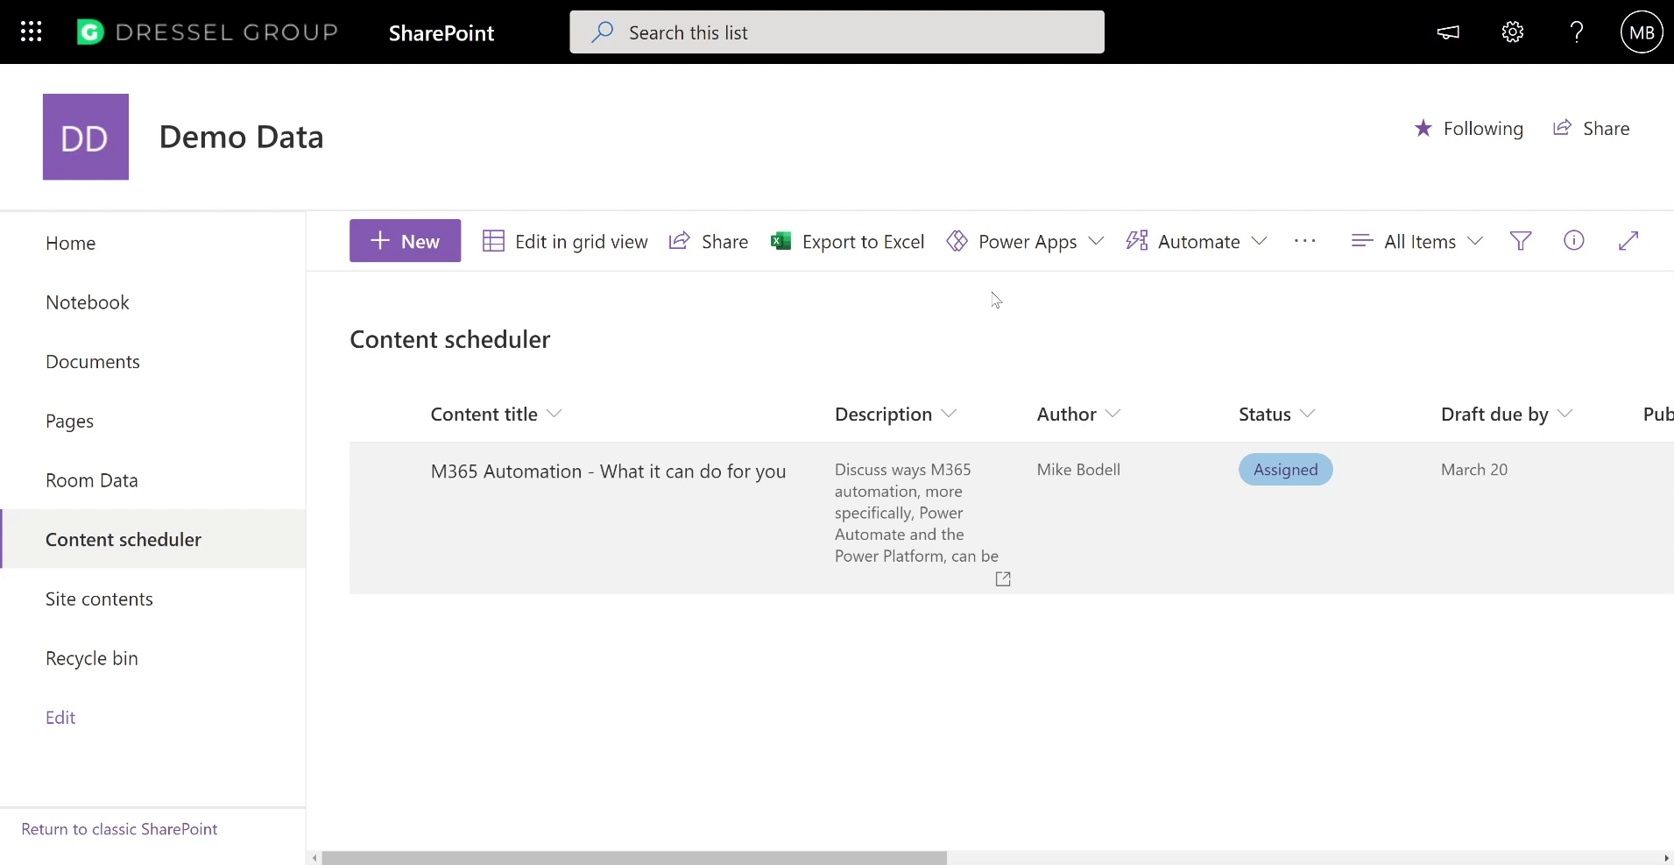Open Return to classic SharePoint link
Image resolution: width=1674 pixels, height=865 pixels.
click(x=118, y=828)
